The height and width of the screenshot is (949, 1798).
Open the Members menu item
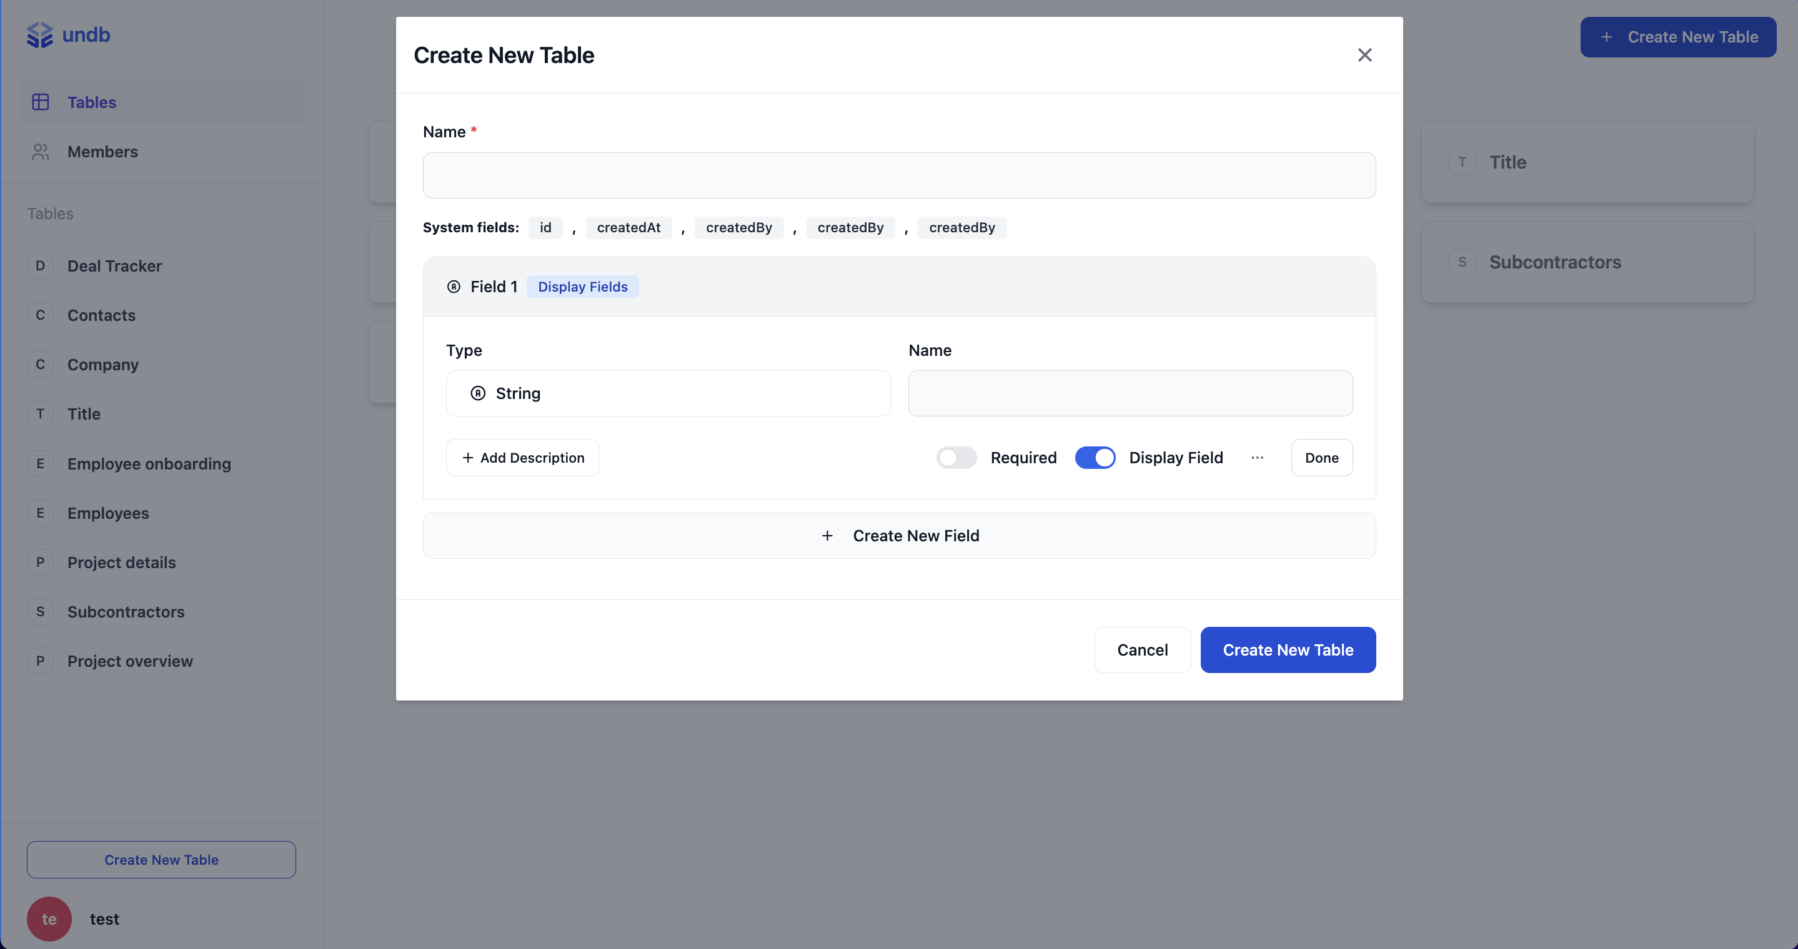click(102, 152)
